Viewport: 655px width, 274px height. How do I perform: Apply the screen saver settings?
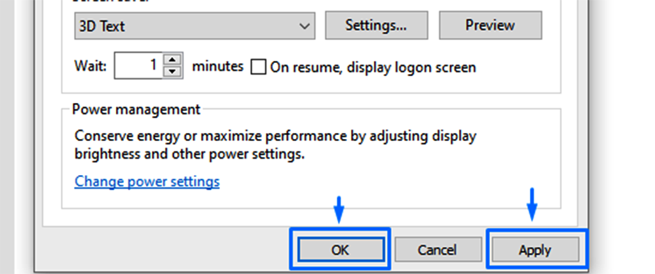535,250
